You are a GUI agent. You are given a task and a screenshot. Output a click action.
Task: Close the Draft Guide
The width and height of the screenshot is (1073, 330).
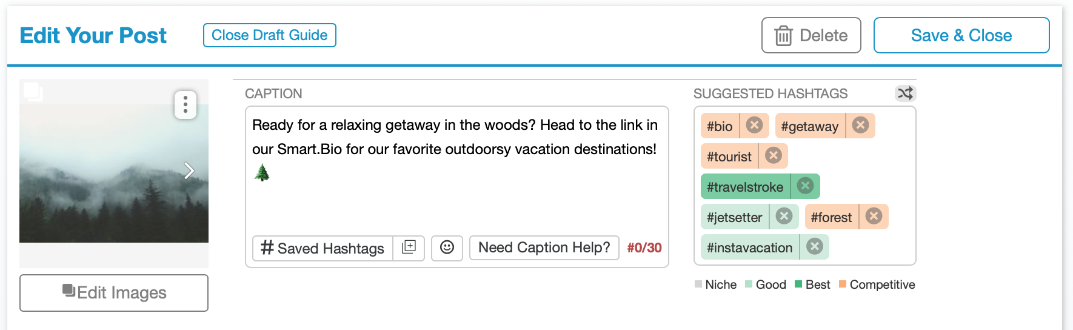pyautogui.click(x=270, y=35)
